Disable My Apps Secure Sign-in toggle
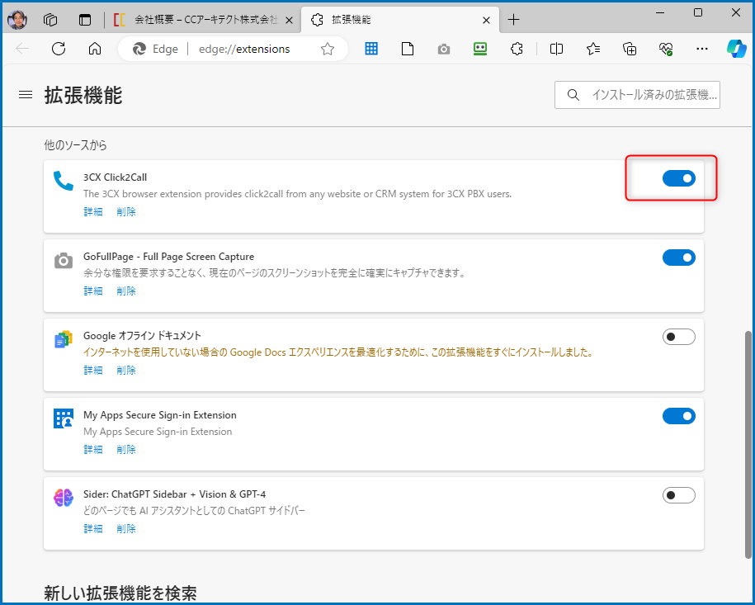This screenshot has height=605, width=755. (x=679, y=416)
